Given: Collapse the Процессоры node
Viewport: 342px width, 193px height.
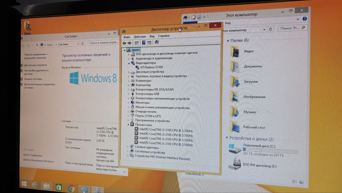Looking at the screenshot, I should pos(128,124).
